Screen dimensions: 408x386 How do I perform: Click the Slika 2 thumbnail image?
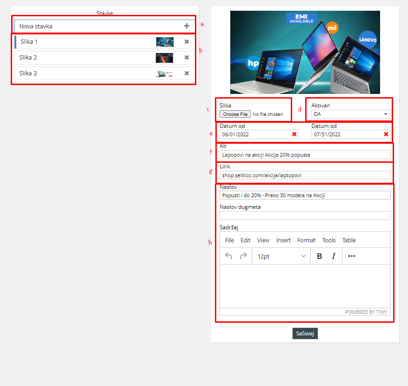(x=164, y=58)
